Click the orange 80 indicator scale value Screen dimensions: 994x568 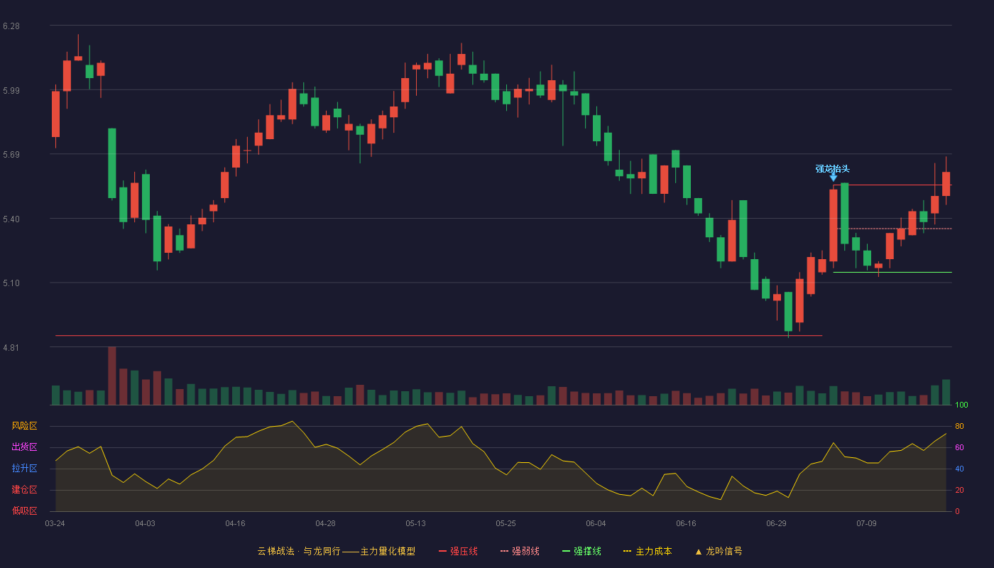959,426
